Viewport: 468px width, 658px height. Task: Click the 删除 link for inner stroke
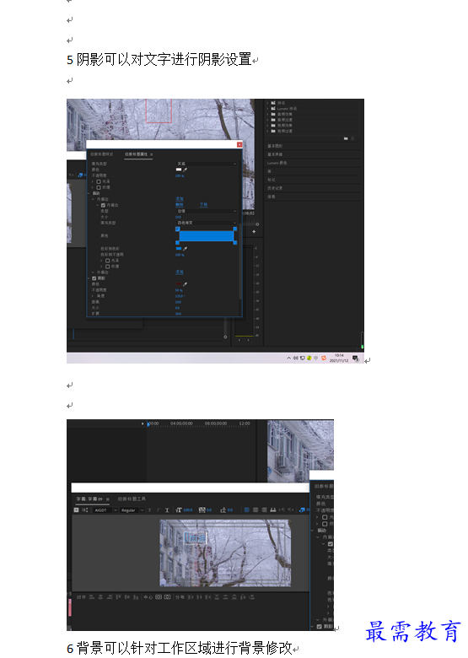point(179,205)
